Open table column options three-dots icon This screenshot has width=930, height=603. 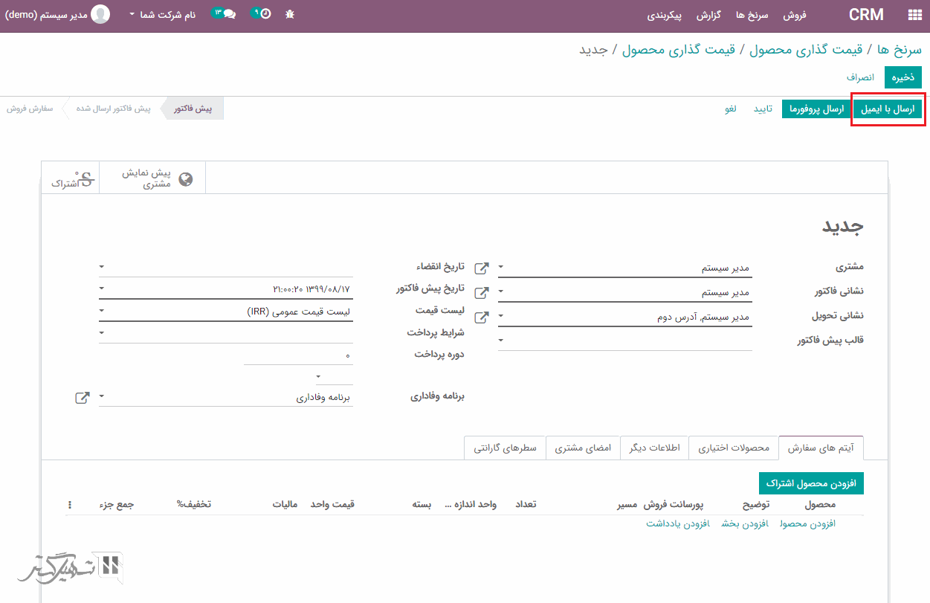(70, 505)
